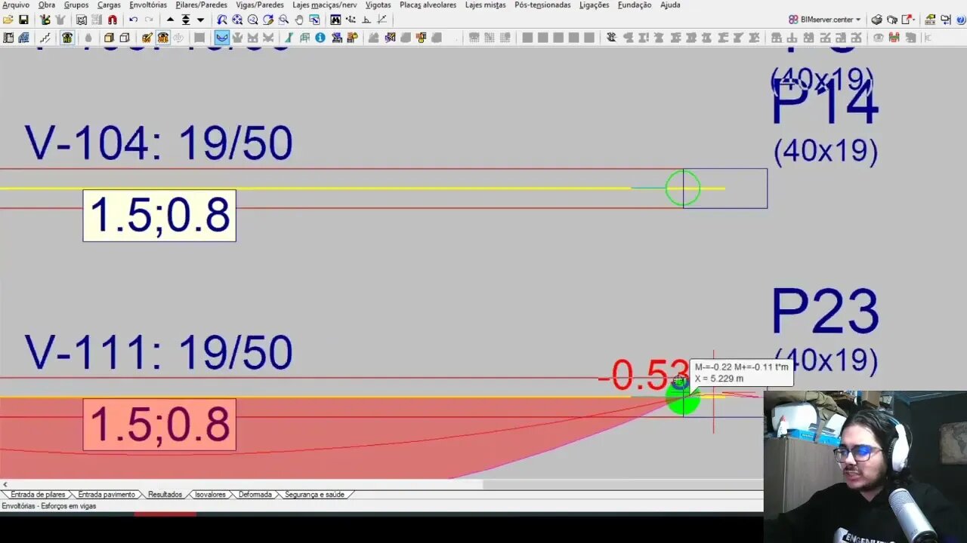Click the P23 column label
This screenshot has height=543, width=967.
[x=825, y=311]
